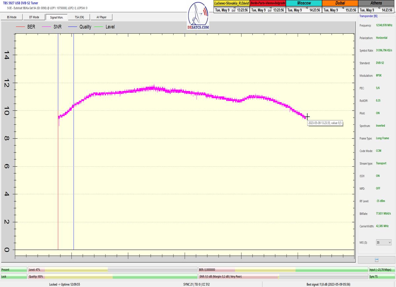The image size is (396, 287).
Task: Open the TSA (OK) tab
Action: tap(80, 17)
